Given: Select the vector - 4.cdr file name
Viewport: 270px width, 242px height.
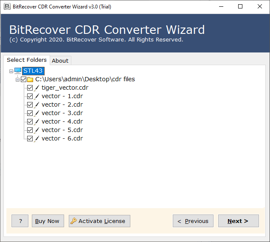Looking at the screenshot, I should (62, 121).
